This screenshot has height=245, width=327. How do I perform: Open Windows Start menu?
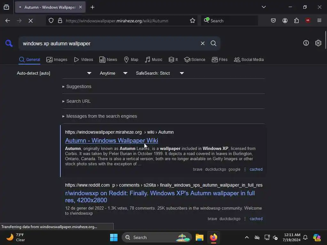(114, 237)
